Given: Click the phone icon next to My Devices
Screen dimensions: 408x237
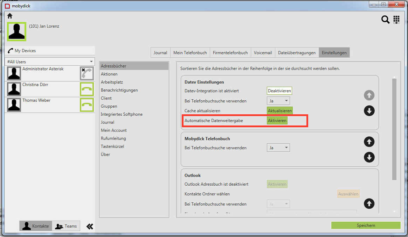Looking at the screenshot, I should point(11,50).
